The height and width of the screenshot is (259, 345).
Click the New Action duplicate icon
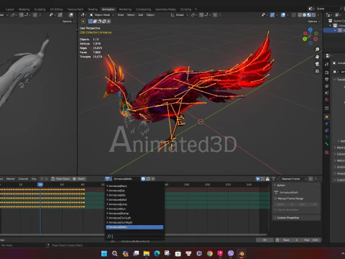[x=148, y=178]
